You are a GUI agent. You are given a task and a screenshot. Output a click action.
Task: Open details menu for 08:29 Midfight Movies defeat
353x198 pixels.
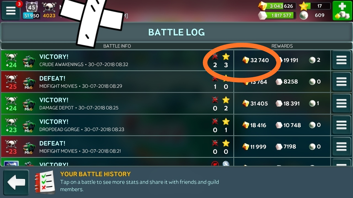(341, 82)
